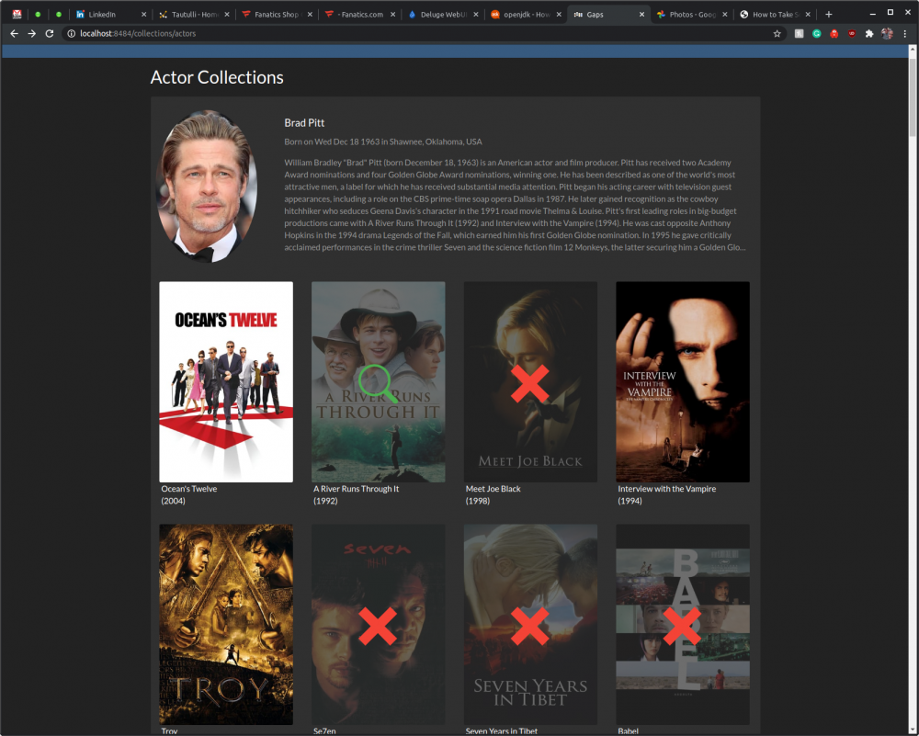The width and height of the screenshot is (919, 736).
Task: Click the green magnifier on A River Runs Through It
Action: pyautogui.click(x=378, y=383)
